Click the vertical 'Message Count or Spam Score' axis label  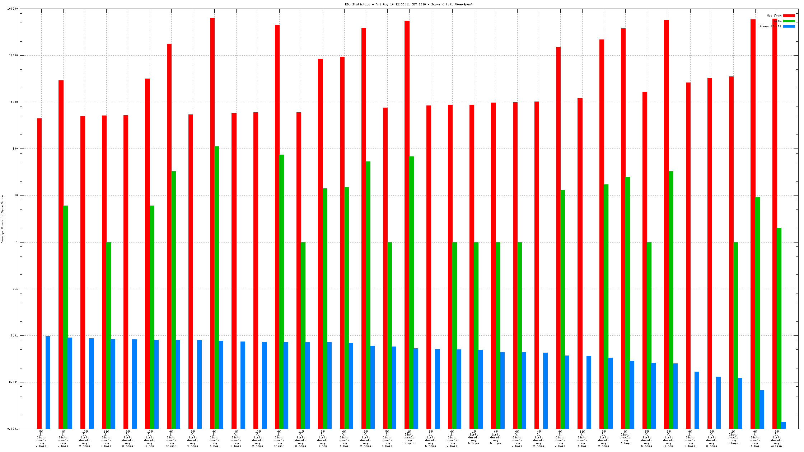(x=3, y=219)
